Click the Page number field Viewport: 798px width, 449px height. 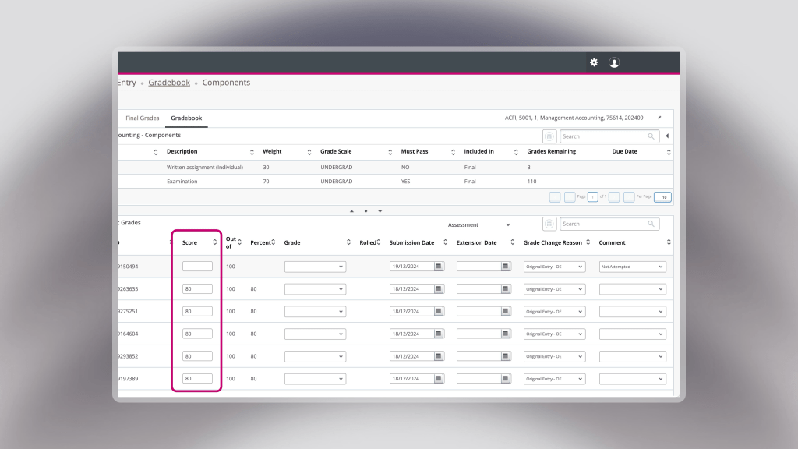(592, 197)
